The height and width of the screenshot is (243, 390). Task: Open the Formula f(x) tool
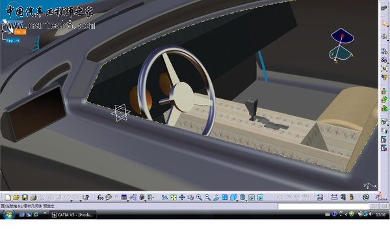click(100, 198)
